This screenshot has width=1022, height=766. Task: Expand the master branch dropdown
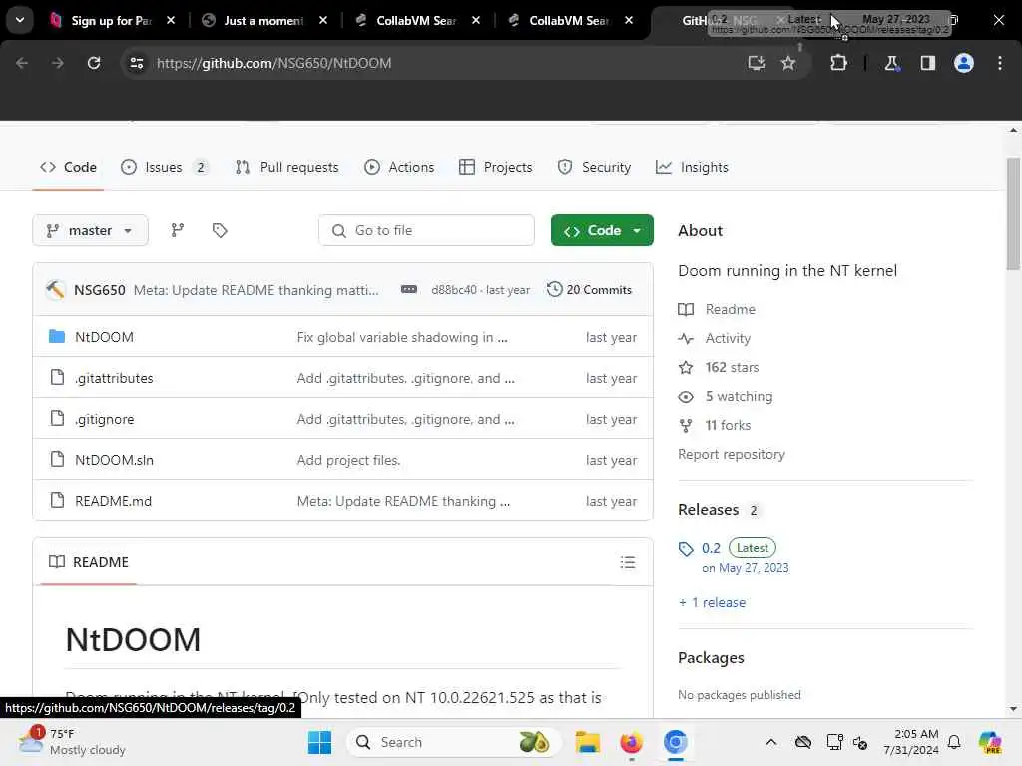(90, 230)
